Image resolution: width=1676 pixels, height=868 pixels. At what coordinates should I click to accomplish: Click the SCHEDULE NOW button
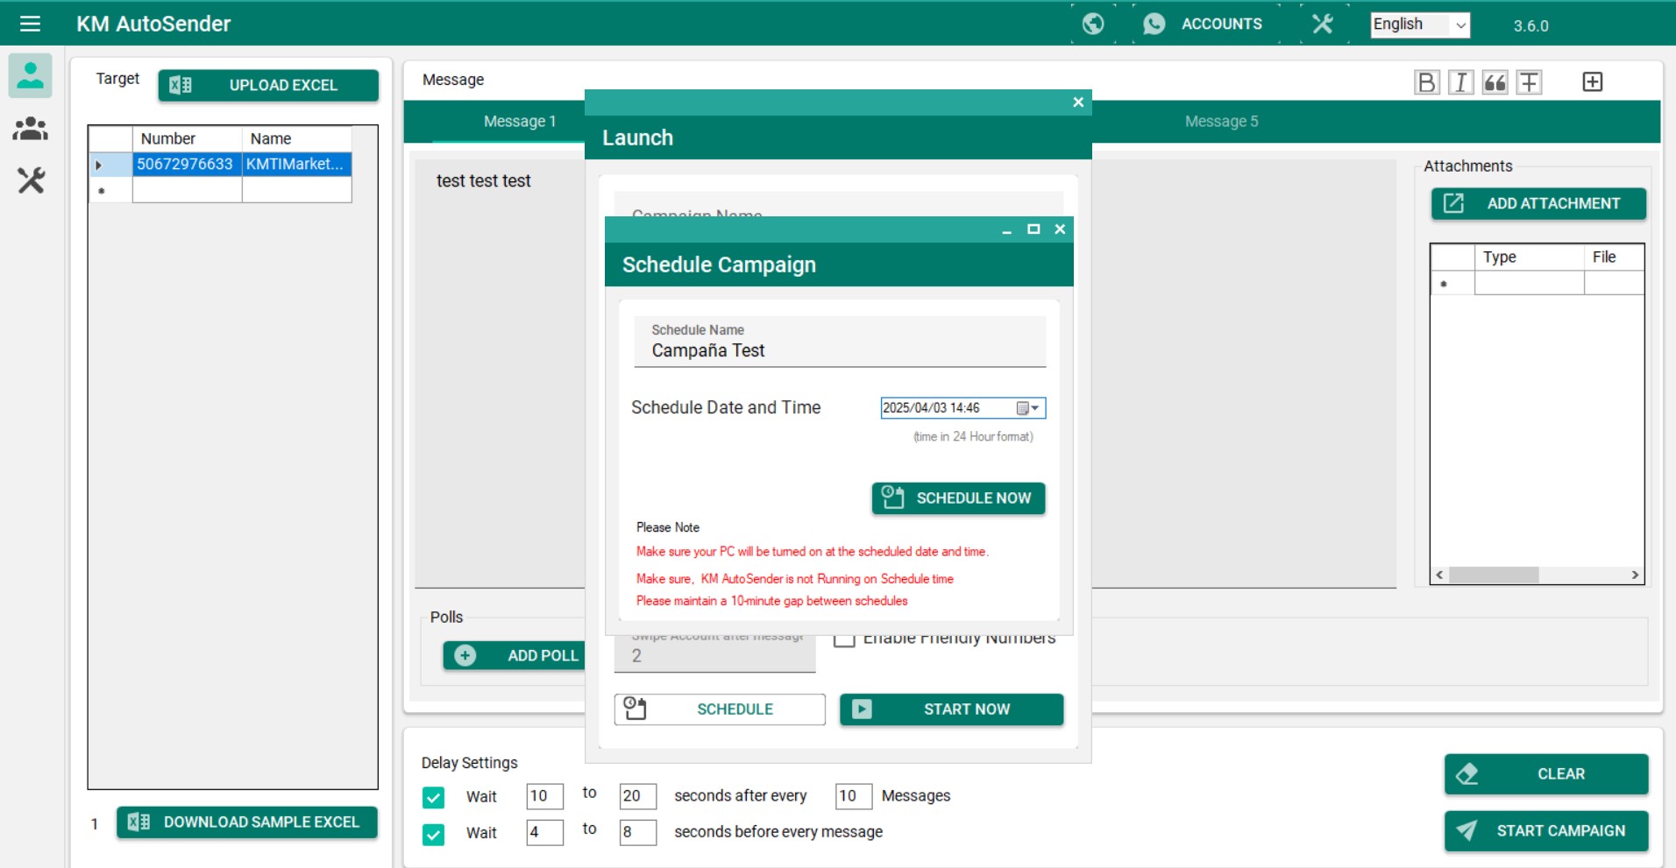[x=958, y=498]
